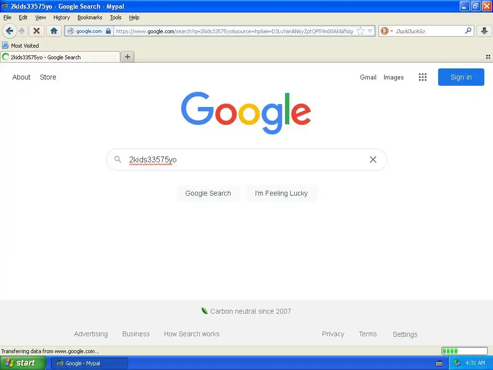Open the How Search works footer link
This screenshot has width=493, height=370.
[x=192, y=334]
